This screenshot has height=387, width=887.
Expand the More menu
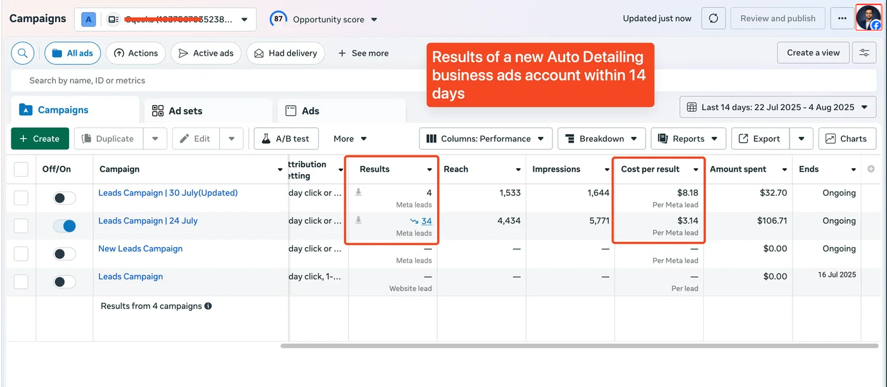click(350, 139)
